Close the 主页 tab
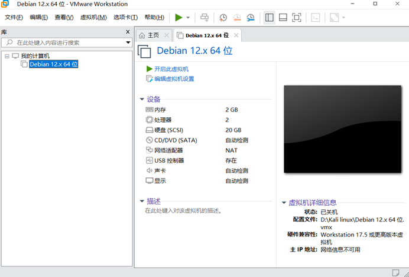This screenshot has height=277, width=409. point(167,35)
